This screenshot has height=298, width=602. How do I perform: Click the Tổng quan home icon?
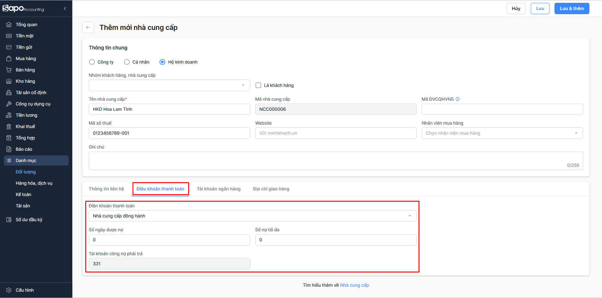9,25
